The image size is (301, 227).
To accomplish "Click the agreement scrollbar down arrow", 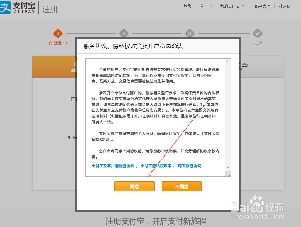I will coord(228,168).
